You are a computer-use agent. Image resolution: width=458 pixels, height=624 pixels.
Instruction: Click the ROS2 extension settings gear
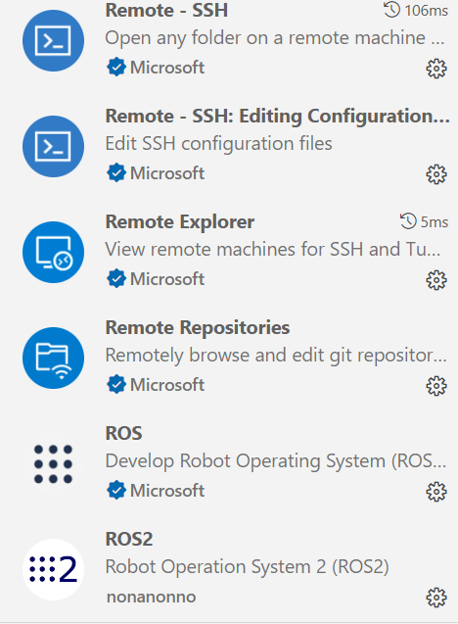(x=436, y=598)
